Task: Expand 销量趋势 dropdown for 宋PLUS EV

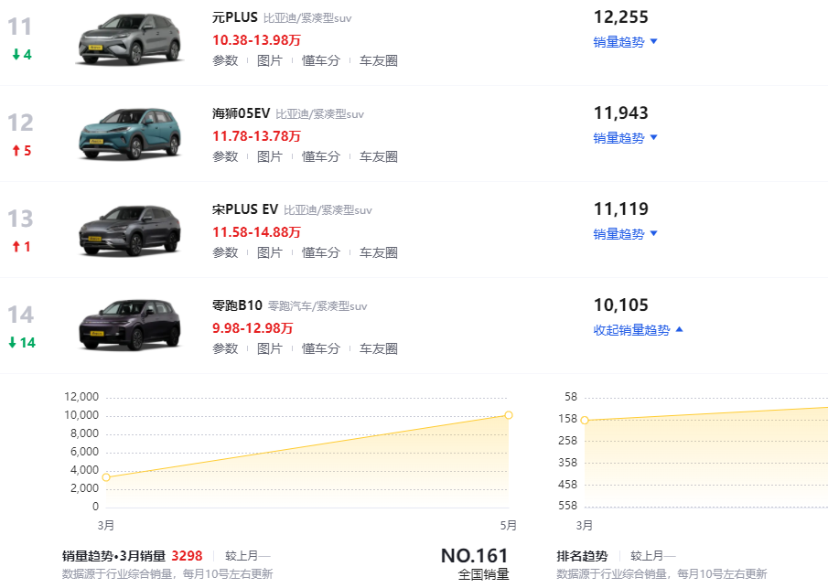Action: coord(625,234)
